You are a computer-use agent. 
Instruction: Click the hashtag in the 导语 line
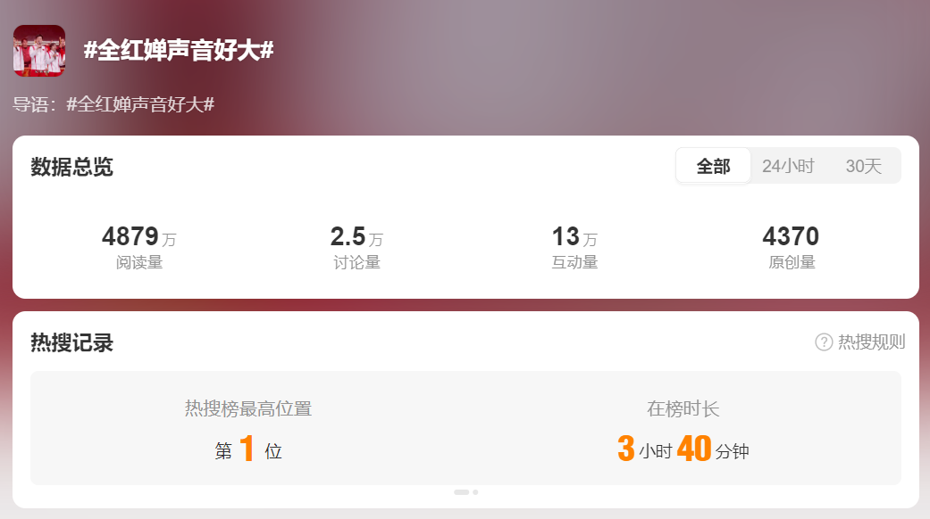tap(140, 104)
